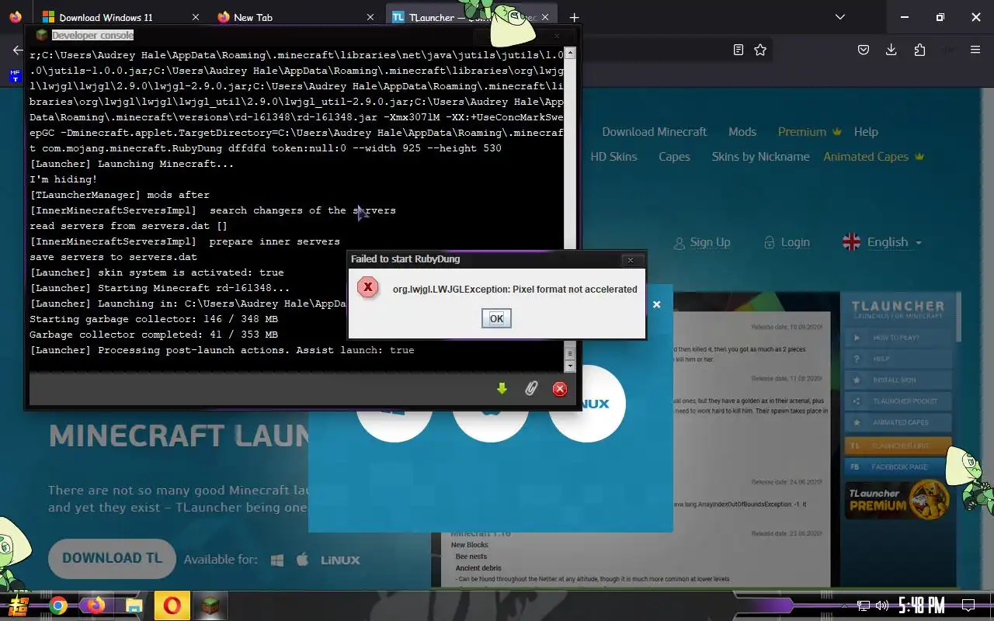The image size is (994, 621).
Task: Switch to the New Tab browser tab
Action: 252,17
